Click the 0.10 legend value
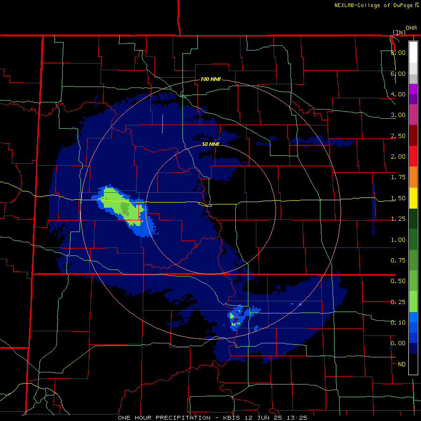Viewport: 421px width, 421px height. coord(398,323)
